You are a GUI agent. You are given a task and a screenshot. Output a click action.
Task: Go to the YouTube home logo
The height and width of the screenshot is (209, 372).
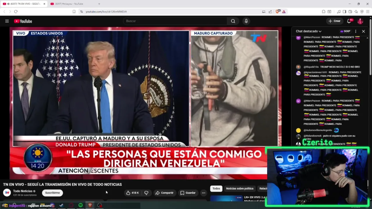pos(23,21)
